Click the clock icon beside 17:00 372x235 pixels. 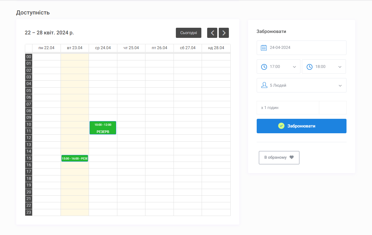[264, 67]
